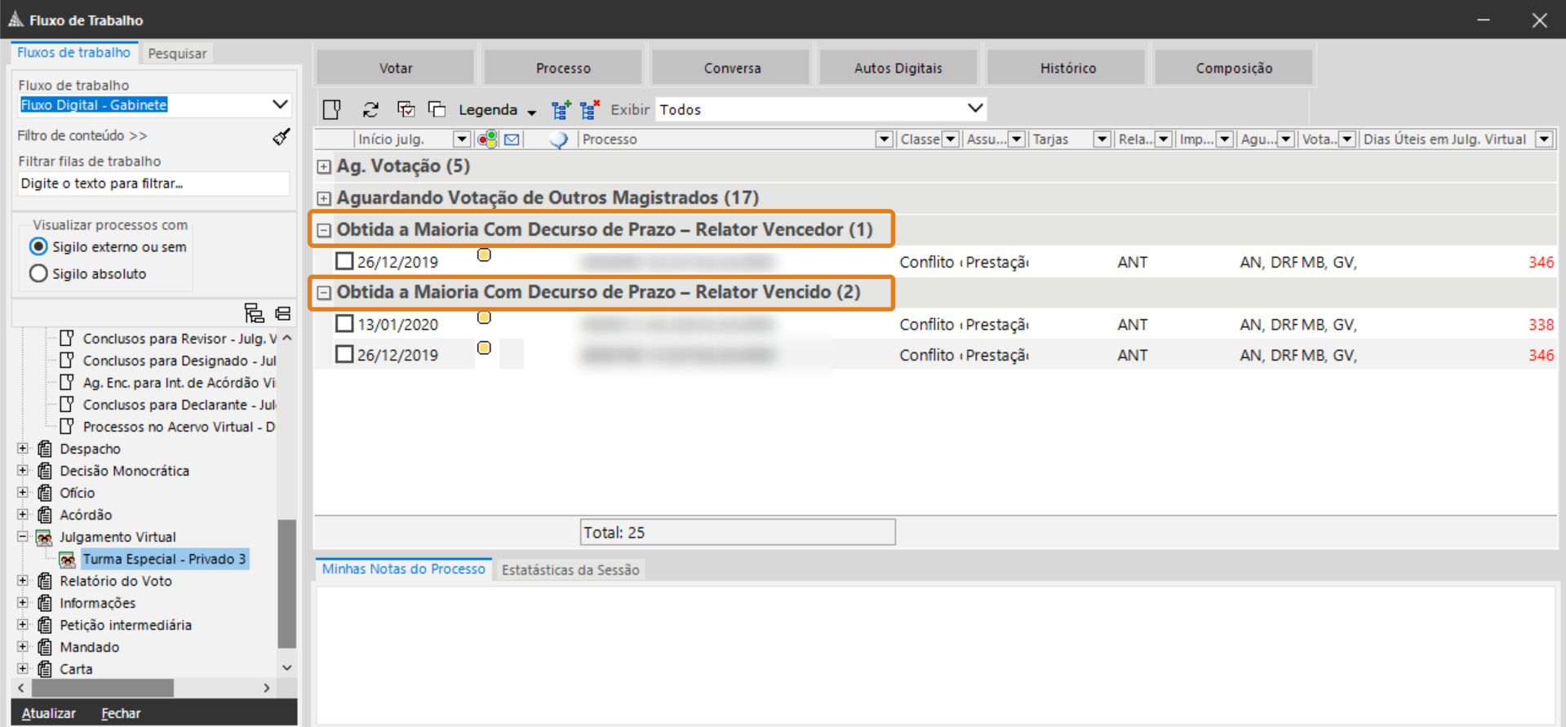Open the Fluxo Digital - Gabinete dropdown
Image resolution: width=1566 pixels, height=727 pixels.
(x=280, y=104)
